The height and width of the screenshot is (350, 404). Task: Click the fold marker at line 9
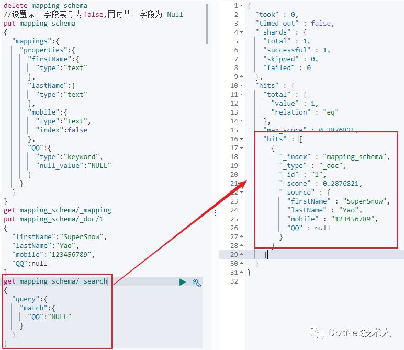241,77
